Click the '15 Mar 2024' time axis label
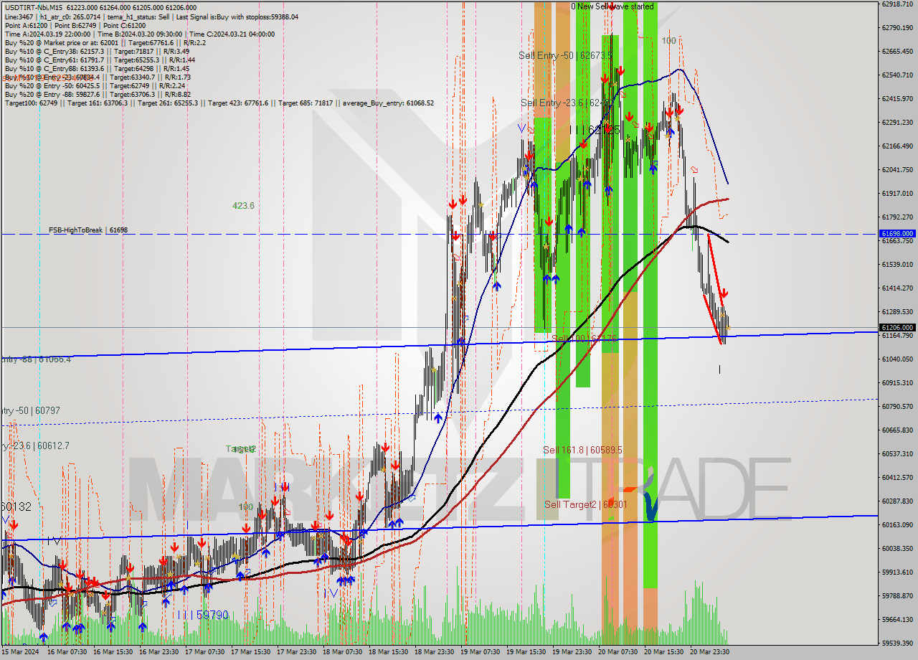This screenshot has width=918, height=660. pyautogui.click(x=19, y=652)
